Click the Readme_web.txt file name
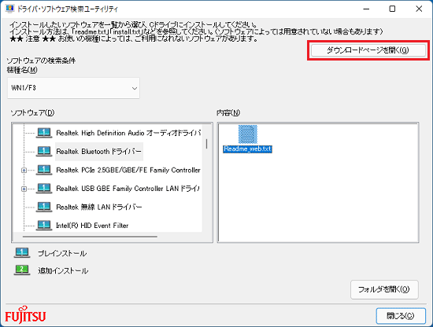This screenshot has height=327, width=433. [x=247, y=149]
